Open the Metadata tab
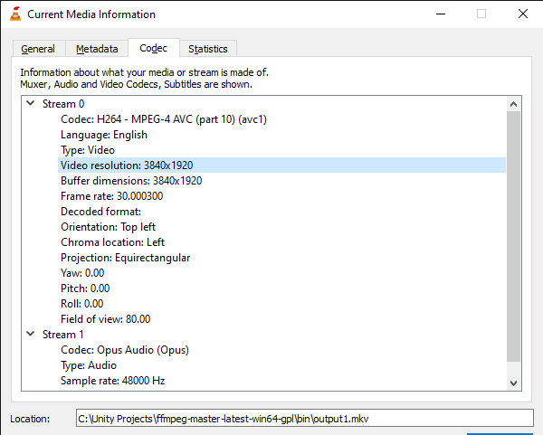543x435 pixels. pos(97,49)
